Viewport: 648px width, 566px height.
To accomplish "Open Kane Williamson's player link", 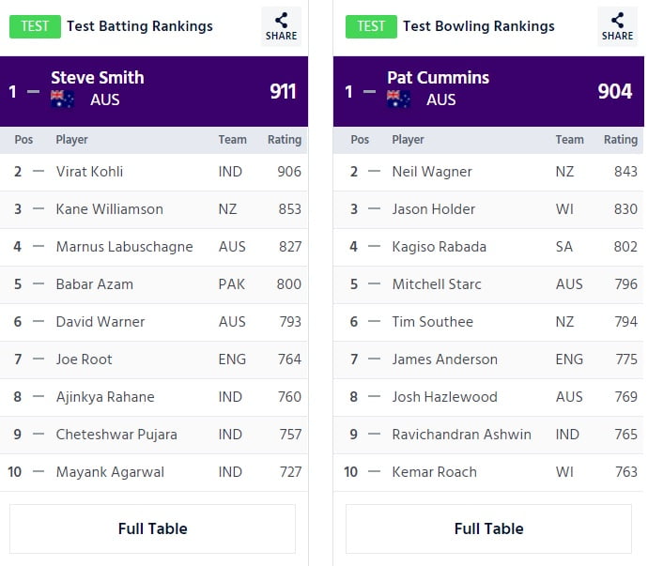I will click(x=109, y=209).
